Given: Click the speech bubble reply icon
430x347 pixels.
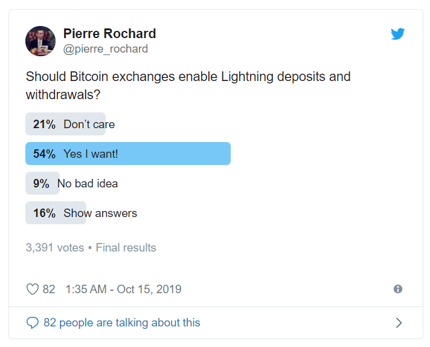Looking at the screenshot, I should [x=33, y=323].
